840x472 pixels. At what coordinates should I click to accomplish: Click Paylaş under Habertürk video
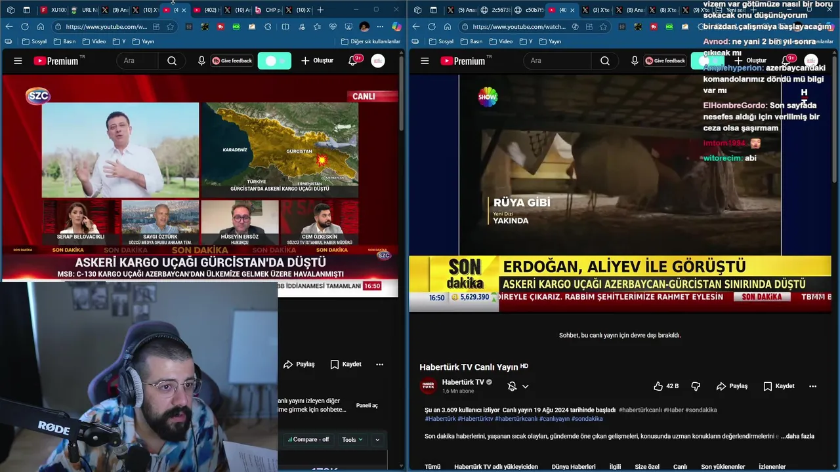(732, 386)
